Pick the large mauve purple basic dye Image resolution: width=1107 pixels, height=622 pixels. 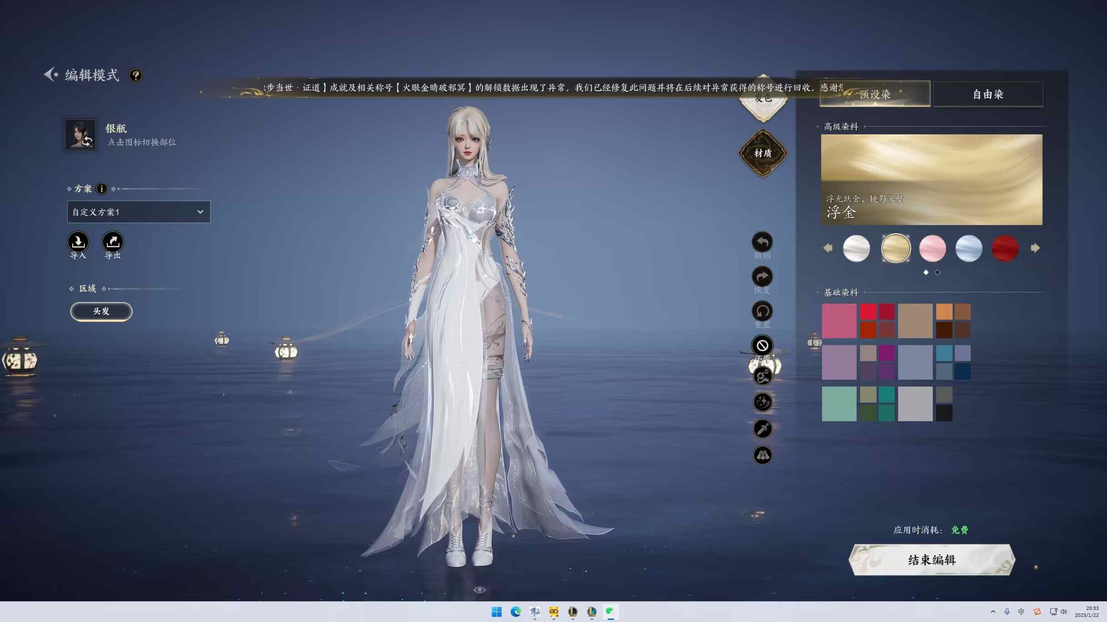839,362
